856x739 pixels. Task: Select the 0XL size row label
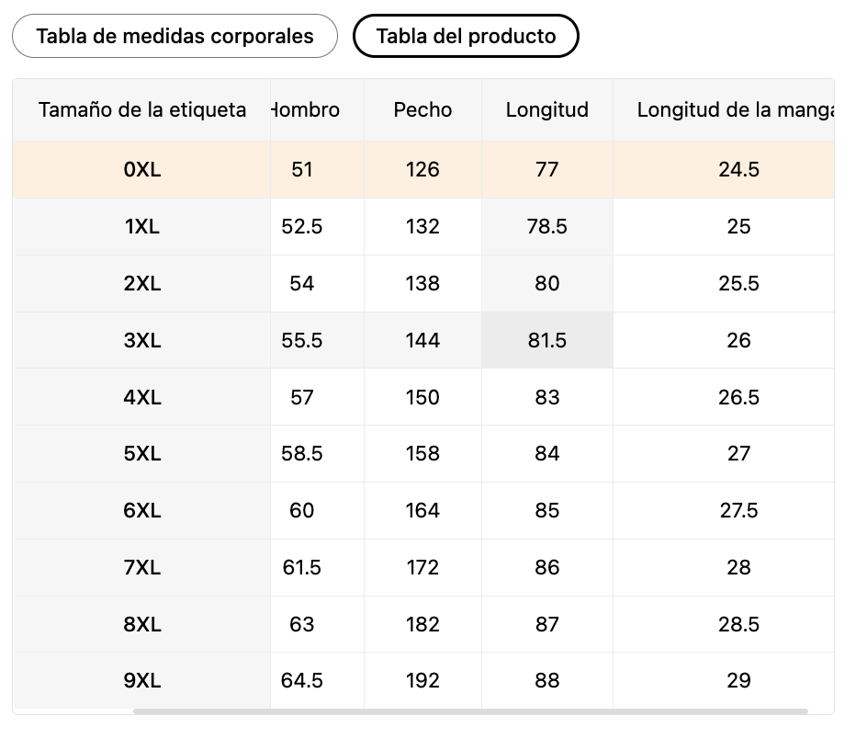[x=142, y=169]
